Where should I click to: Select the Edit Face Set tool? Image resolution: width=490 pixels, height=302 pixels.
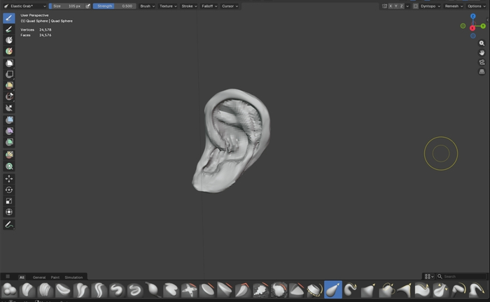(9, 154)
